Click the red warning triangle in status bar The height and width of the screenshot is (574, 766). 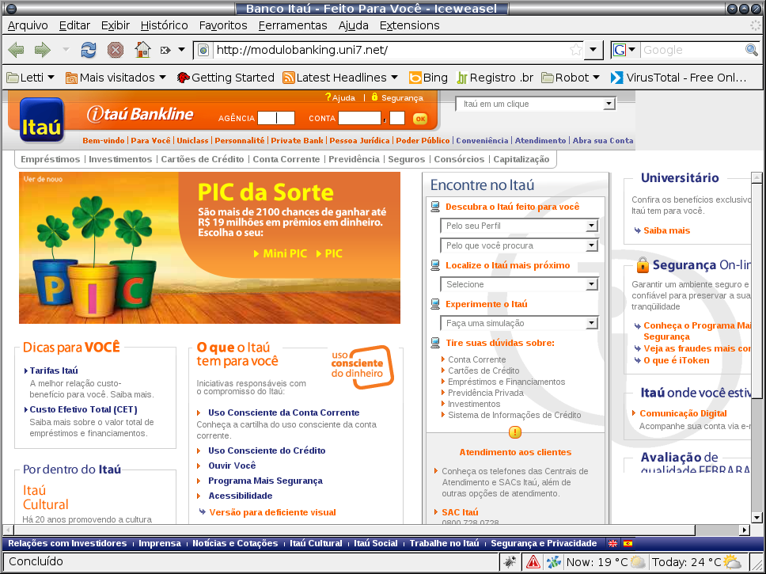click(533, 562)
